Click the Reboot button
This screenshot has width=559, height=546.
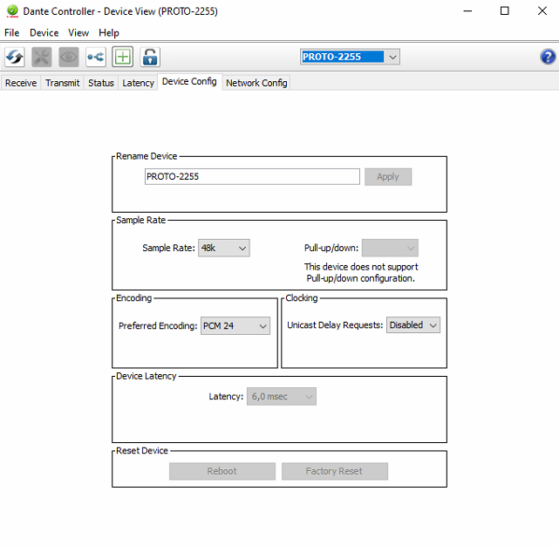click(222, 471)
